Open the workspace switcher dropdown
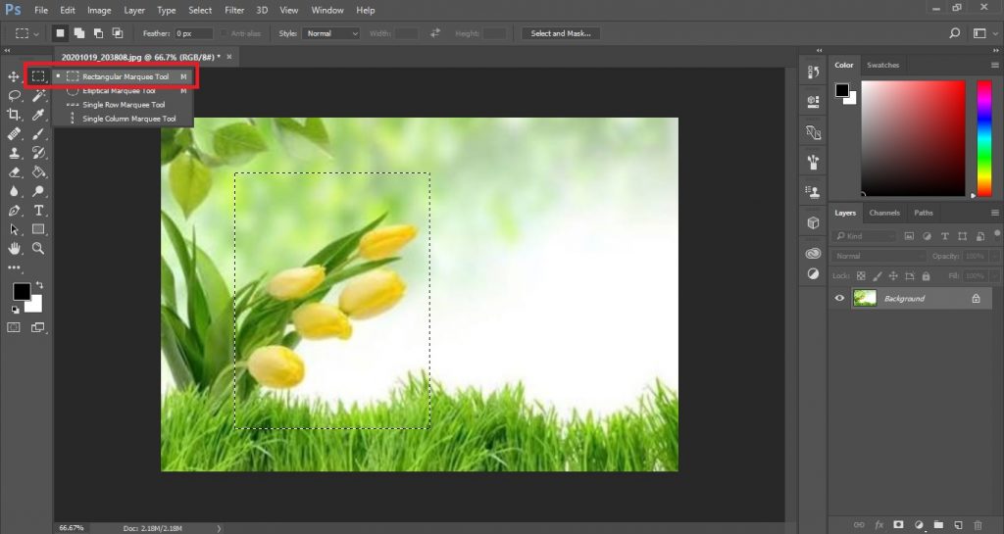The height and width of the screenshot is (534, 1004). tap(982, 33)
